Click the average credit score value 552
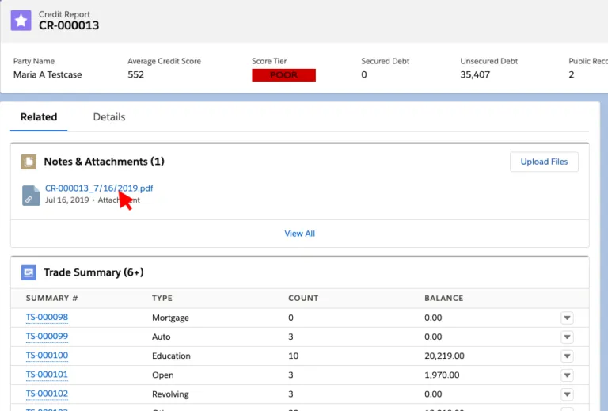This screenshot has height=411, width=608. (x=135, y=74)
